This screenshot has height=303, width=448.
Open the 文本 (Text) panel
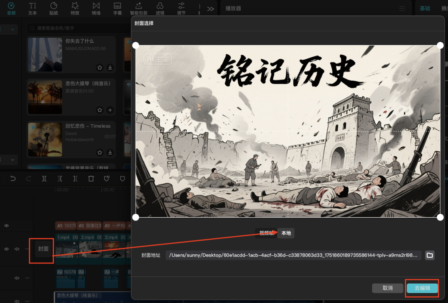click(32, 8)
